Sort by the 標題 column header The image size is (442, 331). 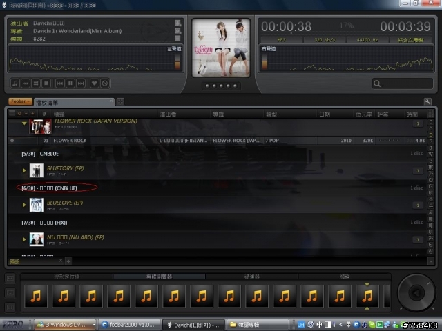(x=59, y=114)
